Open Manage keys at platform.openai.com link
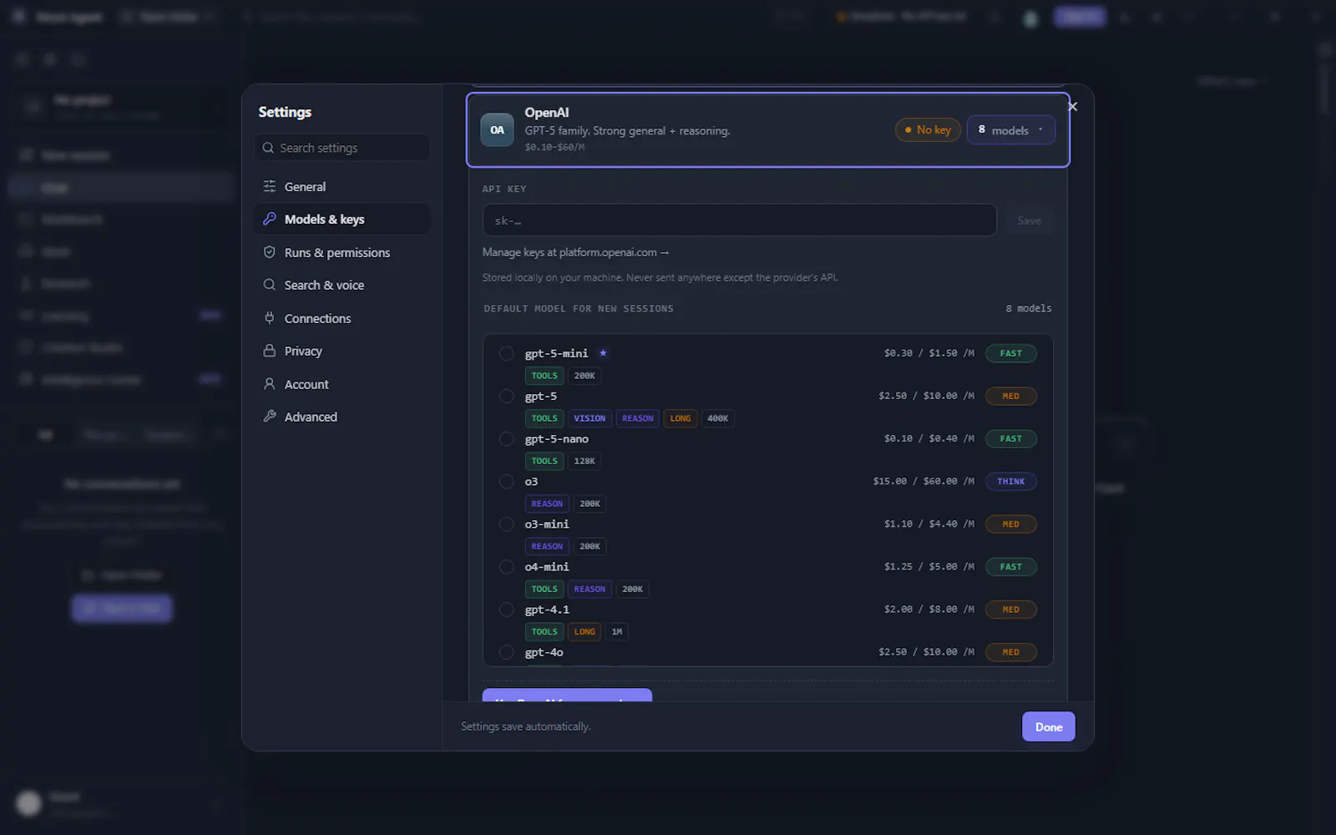 click(575, 252)
